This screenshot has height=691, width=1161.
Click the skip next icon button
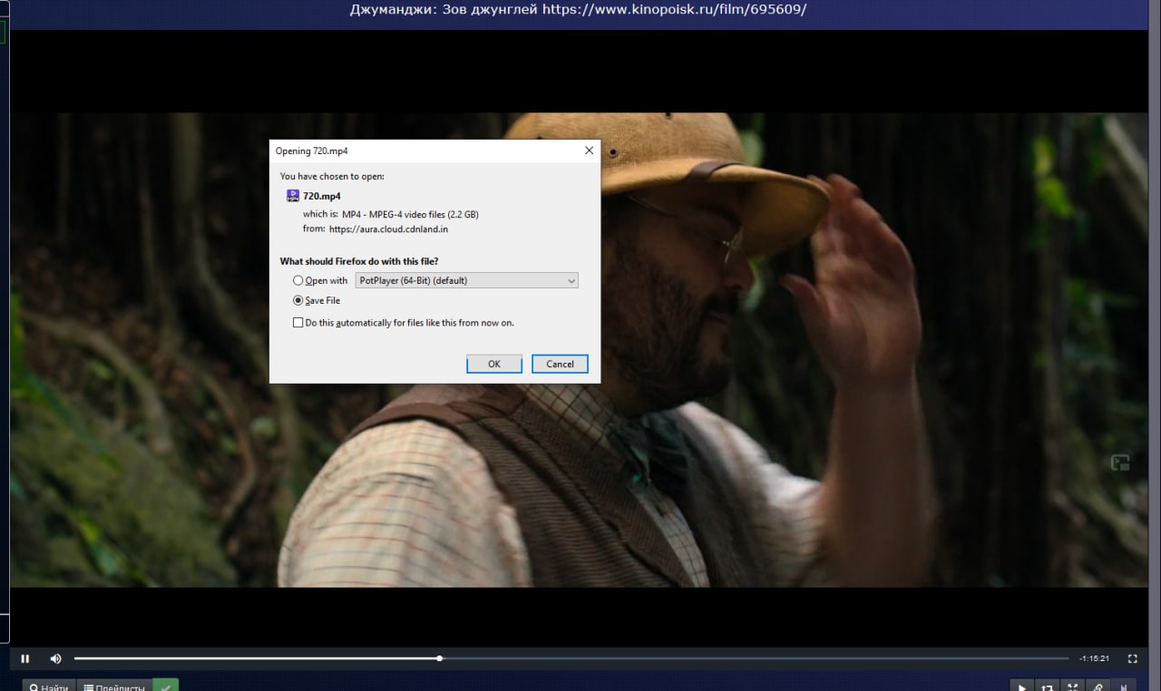pos(1123,686)
